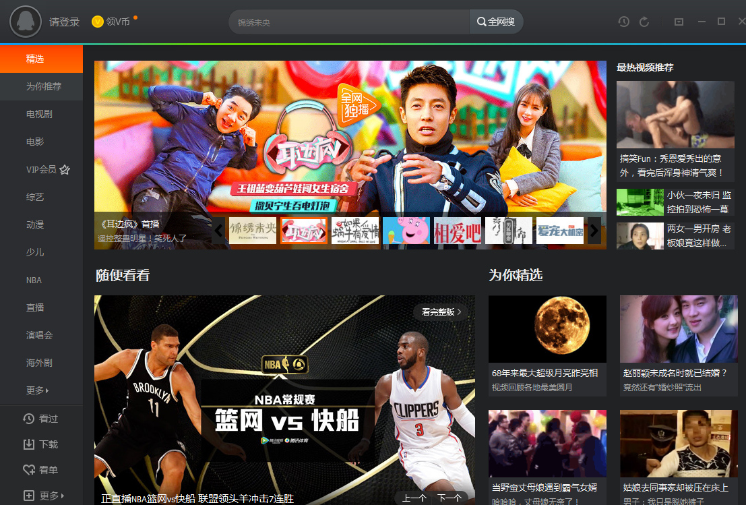
Task: Go to 动漫 category
Action: coord(41,225)
